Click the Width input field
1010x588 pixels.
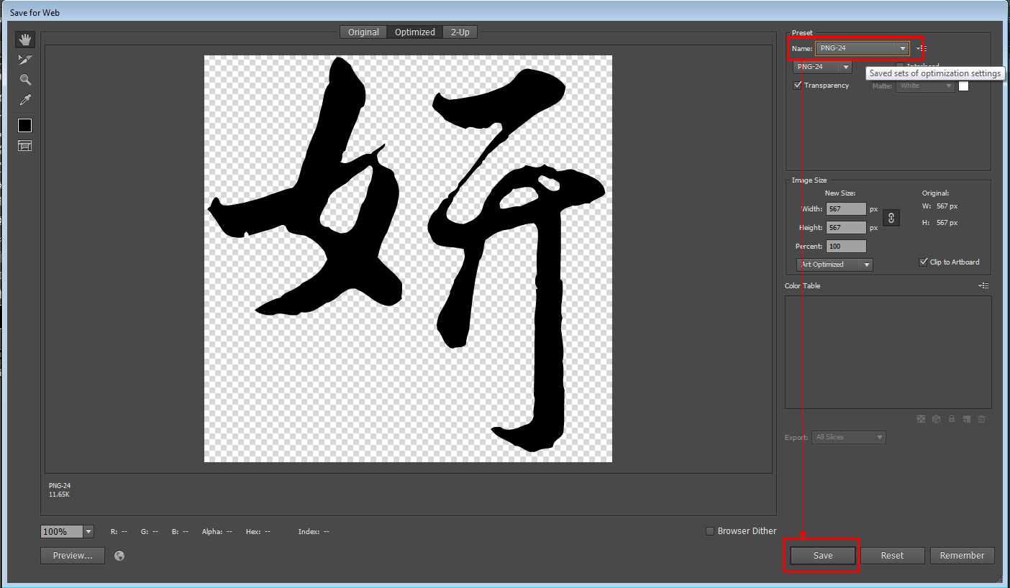[846, 209]
